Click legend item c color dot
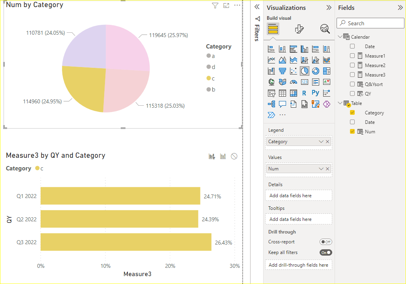This screenshot has height=284, width=406. [x=208, y=78]
